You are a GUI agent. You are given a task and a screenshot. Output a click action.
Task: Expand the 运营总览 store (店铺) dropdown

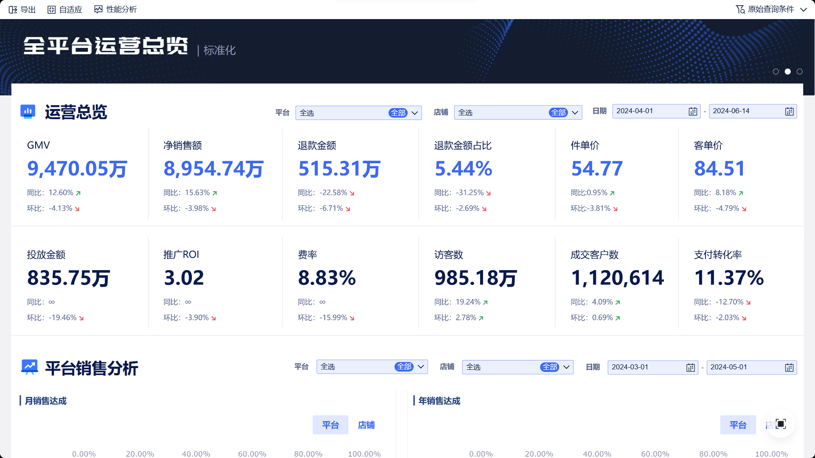575,112
